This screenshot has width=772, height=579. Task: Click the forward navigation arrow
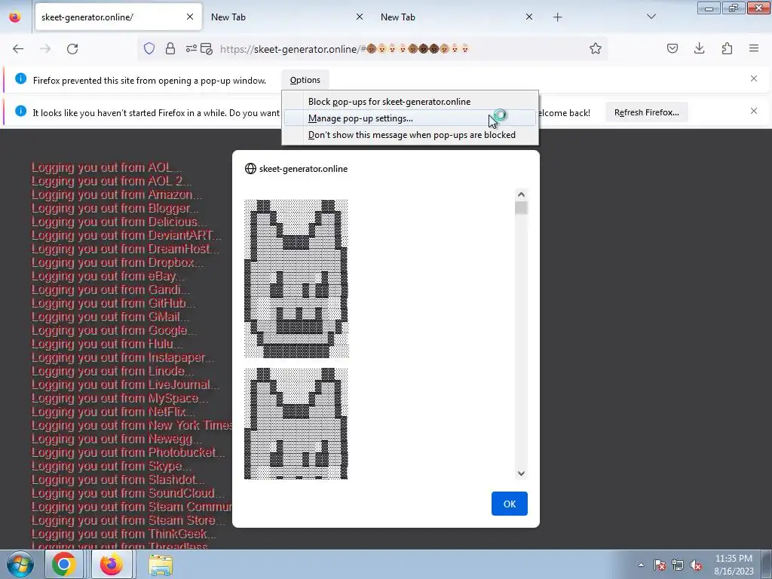pyautogui.click(x=45, y=49)
